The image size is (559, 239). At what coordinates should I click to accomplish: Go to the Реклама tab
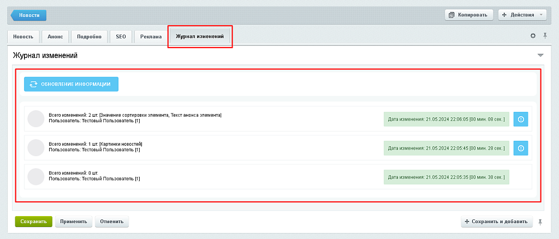[x=151, y=37]
